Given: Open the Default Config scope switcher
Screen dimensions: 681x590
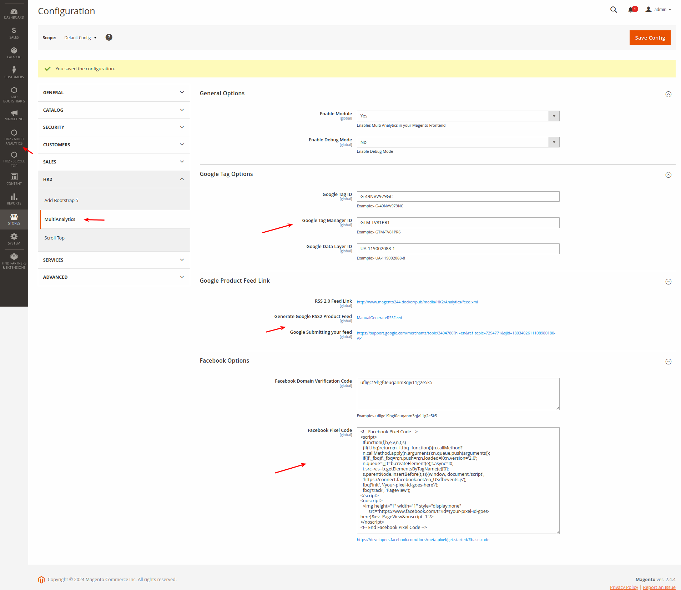Looking at the screenshot, I should [x=80, y=37].
